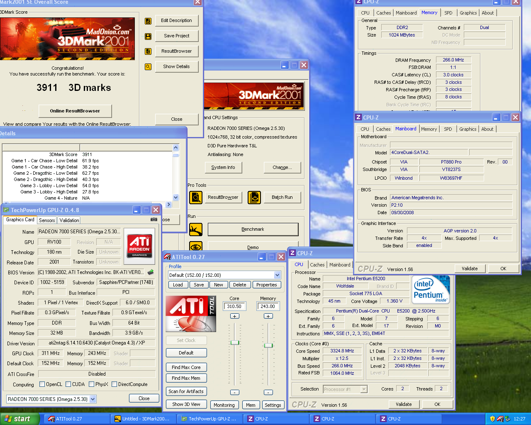Switch to the Validation tab in GPU-Z
This screenshot has width=531, height=425.
[69, 220]
